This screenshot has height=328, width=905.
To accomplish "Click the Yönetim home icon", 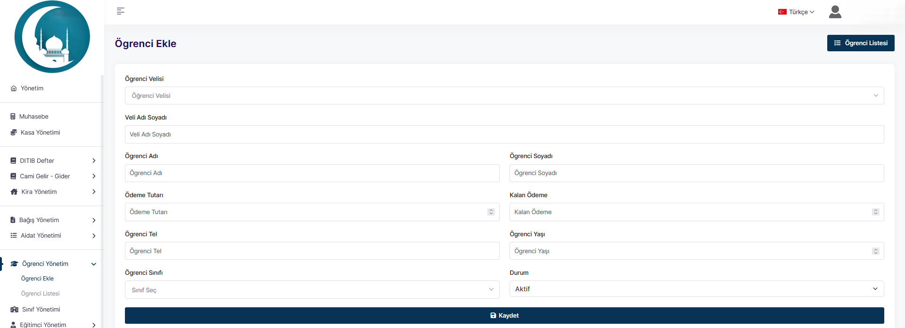I will [14, 88].
